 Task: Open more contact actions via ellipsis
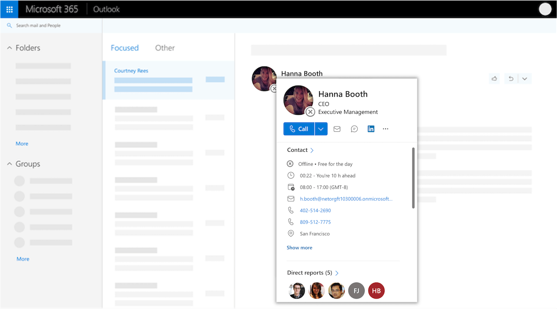click(x=386, y=129)
